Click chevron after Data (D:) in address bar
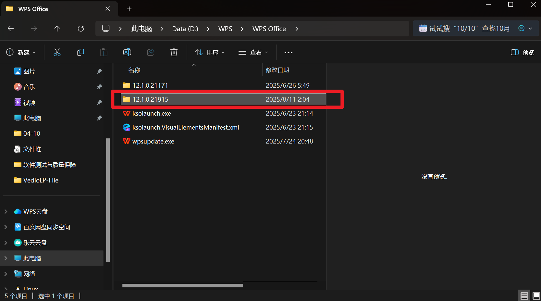Image resolution: width=541 pixels, height=301 pixels. (208, 29)
